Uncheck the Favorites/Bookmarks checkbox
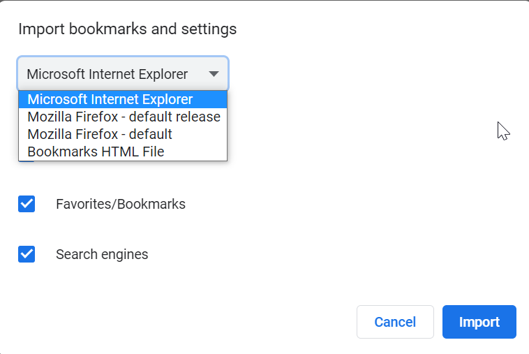 pyautogui.click(x=27, y=204)
